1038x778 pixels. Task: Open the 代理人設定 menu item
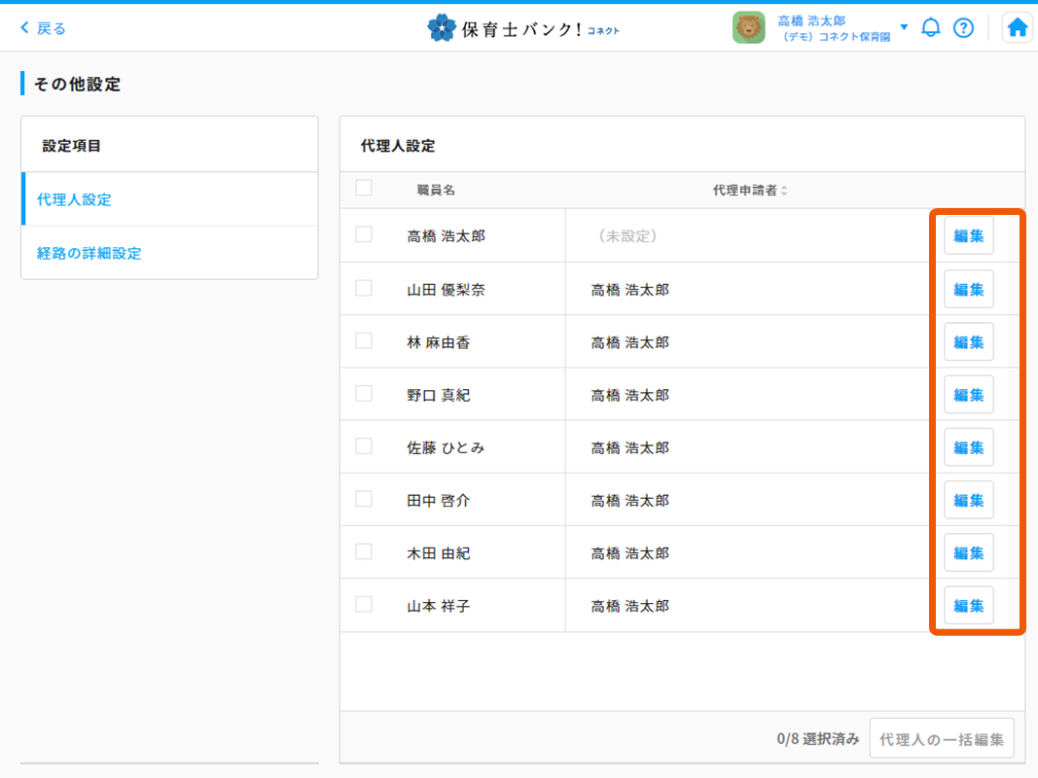tap(74, 199)
